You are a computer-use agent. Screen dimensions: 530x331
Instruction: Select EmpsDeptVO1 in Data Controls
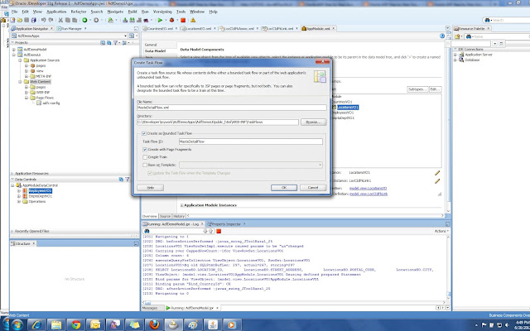click(41, 196)
